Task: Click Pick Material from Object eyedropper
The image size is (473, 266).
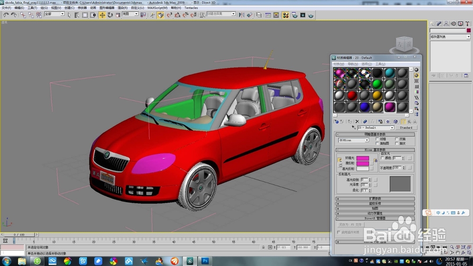Action: (353, 128)
